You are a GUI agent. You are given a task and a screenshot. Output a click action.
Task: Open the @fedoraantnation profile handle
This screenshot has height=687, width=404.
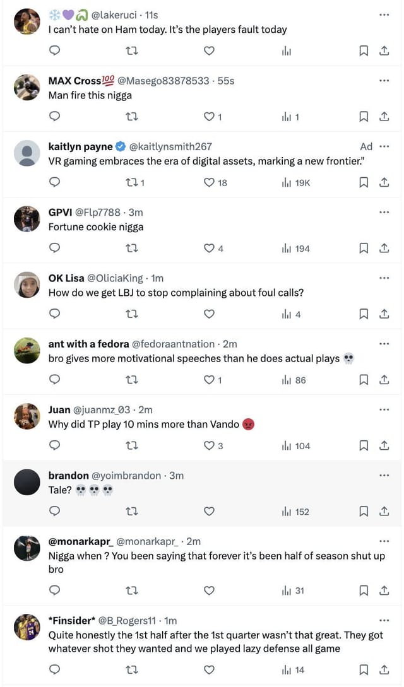173,344
